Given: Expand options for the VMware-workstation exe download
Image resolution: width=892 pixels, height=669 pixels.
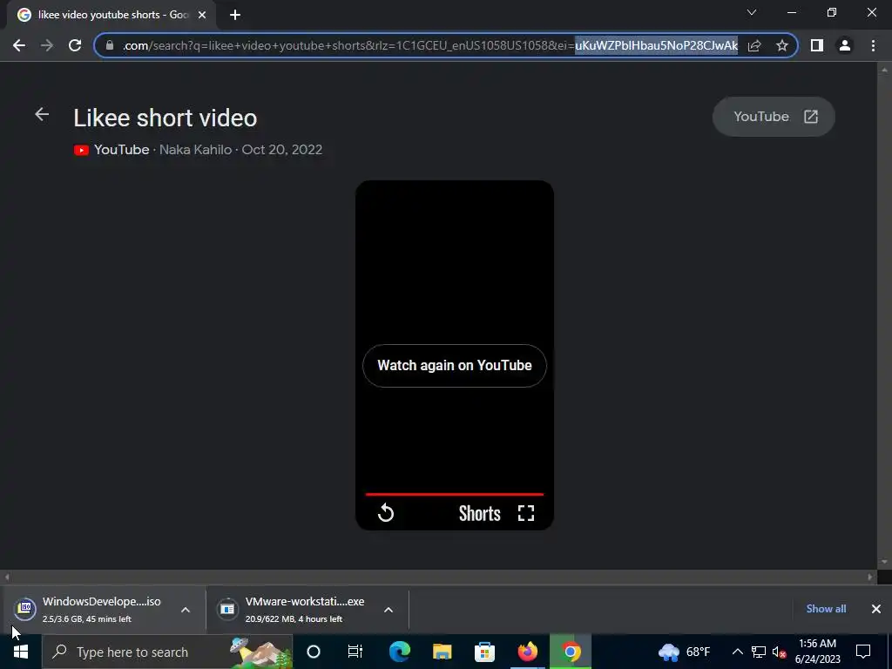Looking at the screenshot, I should (389, 610).
